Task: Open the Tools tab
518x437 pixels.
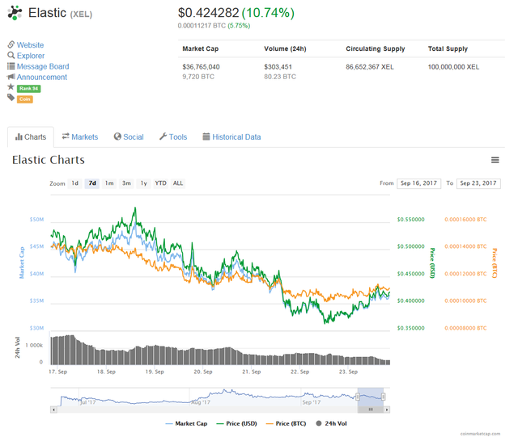Action: [x=173, y=137]
